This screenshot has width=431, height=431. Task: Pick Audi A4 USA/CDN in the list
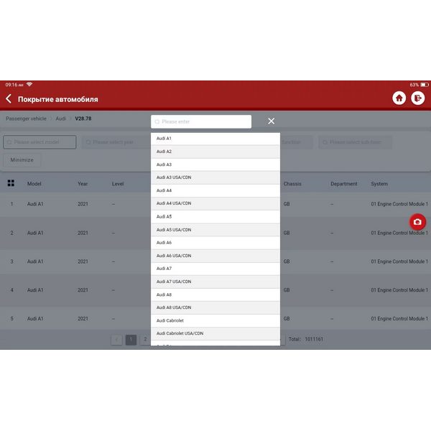(x=215, y=203)
